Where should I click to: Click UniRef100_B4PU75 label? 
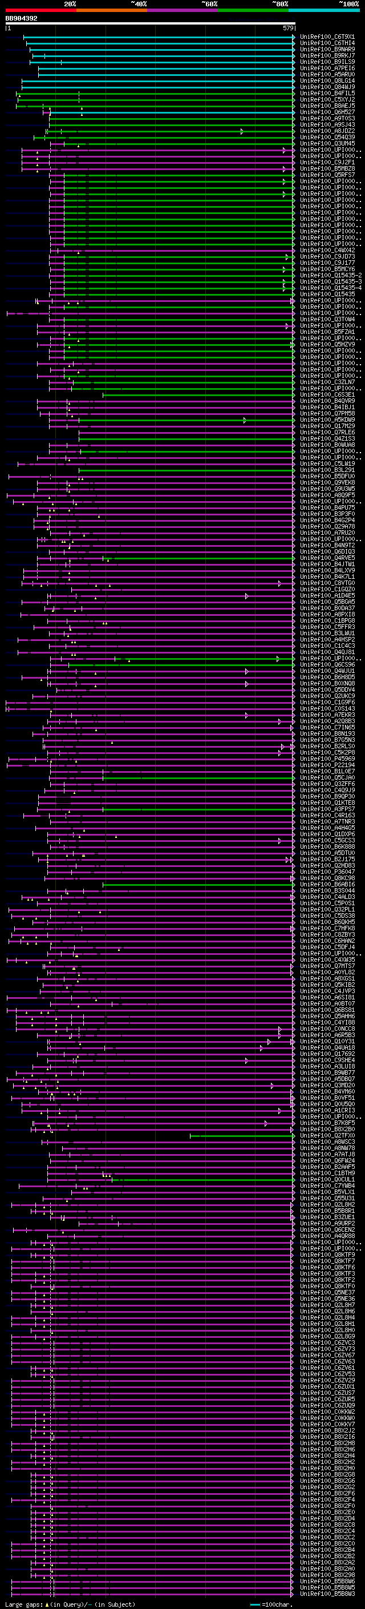pos(327,508)
